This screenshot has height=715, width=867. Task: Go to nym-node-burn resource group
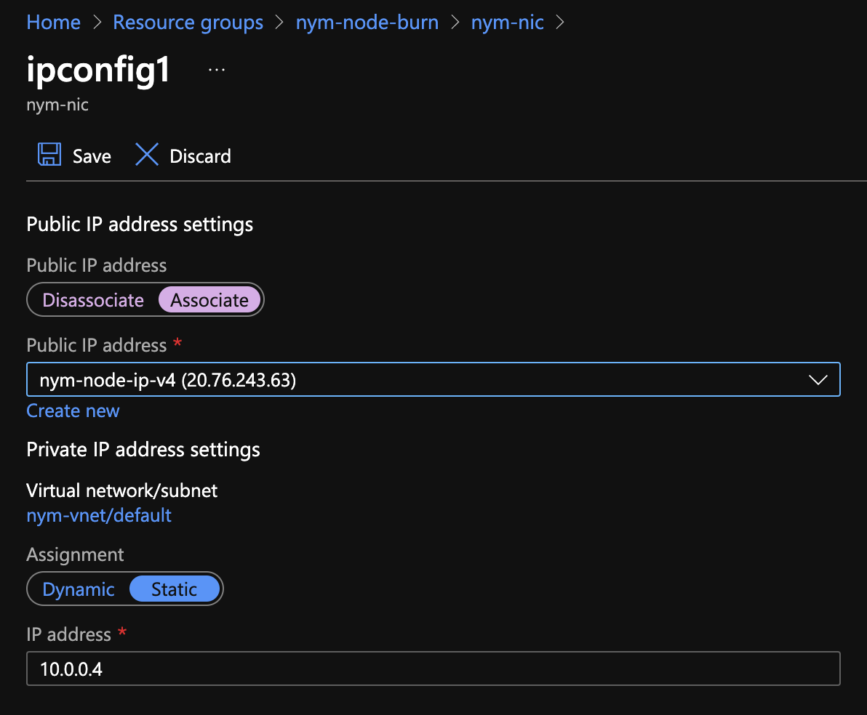[367, 23]
